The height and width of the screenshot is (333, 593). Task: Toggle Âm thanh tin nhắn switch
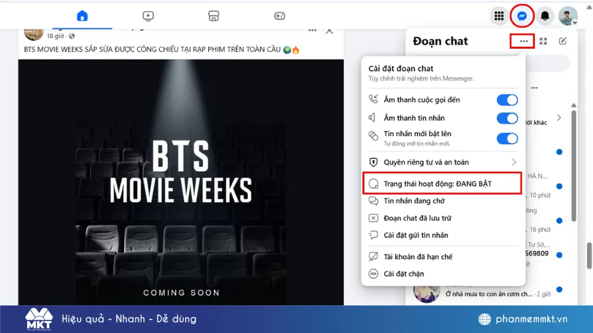507,118
